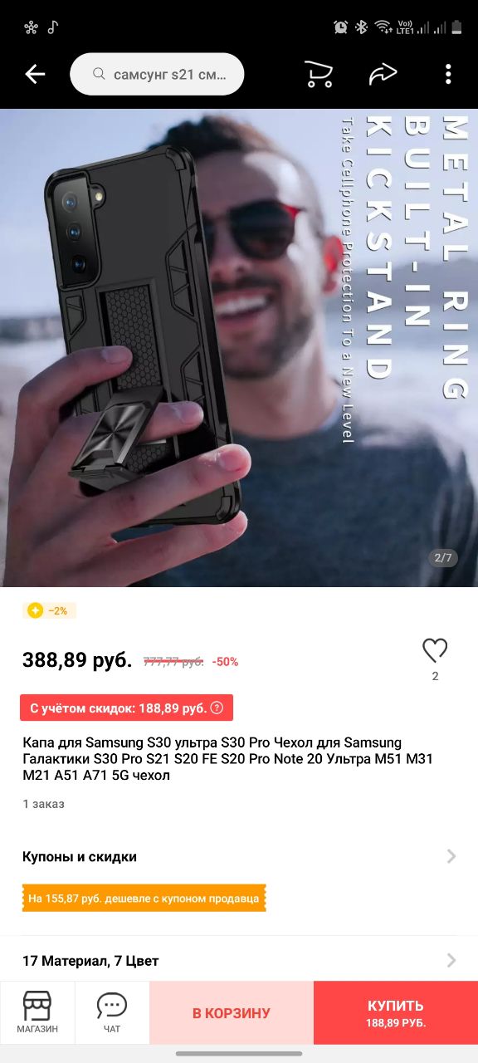Tap the back arrow icon

pyautogui.click(x=35, y=75)
